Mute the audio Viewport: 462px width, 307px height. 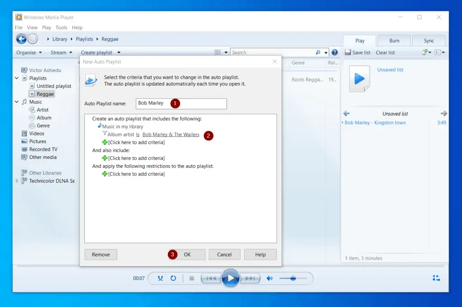pyautogui.click(x=269, y=278)
